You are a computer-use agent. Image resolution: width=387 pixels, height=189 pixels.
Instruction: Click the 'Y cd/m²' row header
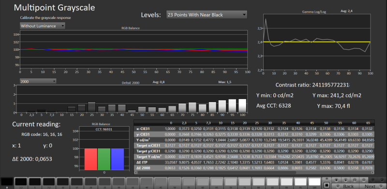tap(143, 140)
